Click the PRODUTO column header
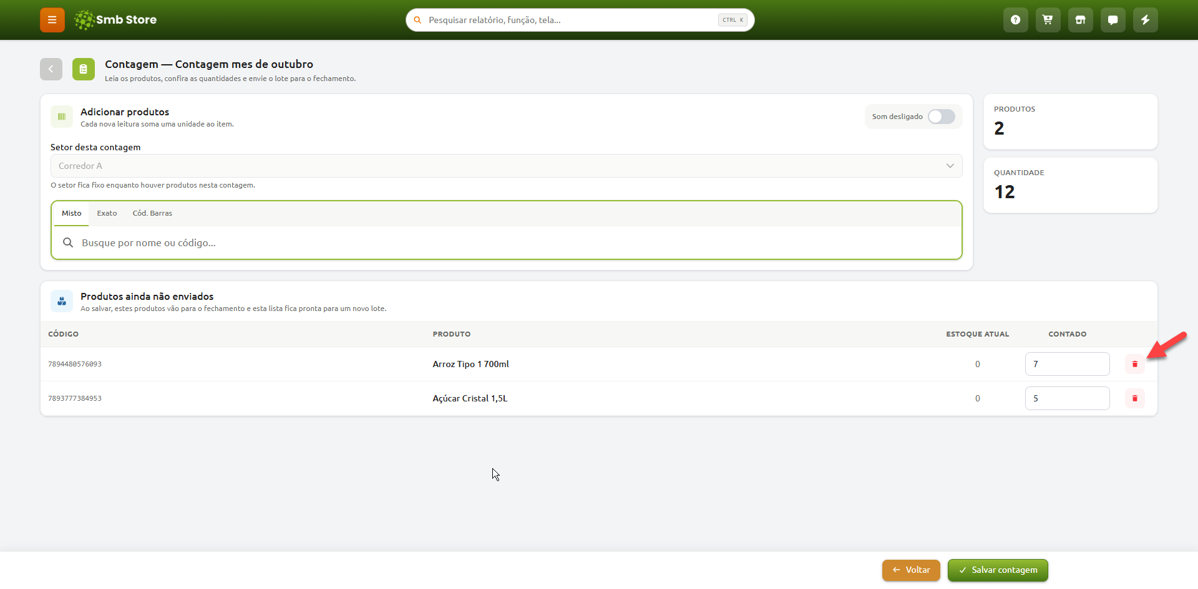This screenshot has height=589, width=1198. click(x=452, y=334)
